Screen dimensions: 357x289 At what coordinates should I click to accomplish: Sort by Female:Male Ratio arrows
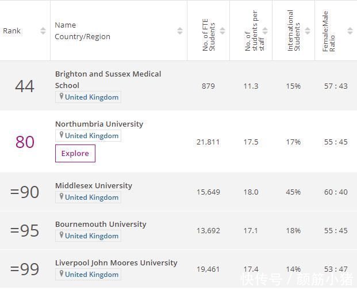click(350, 31)
